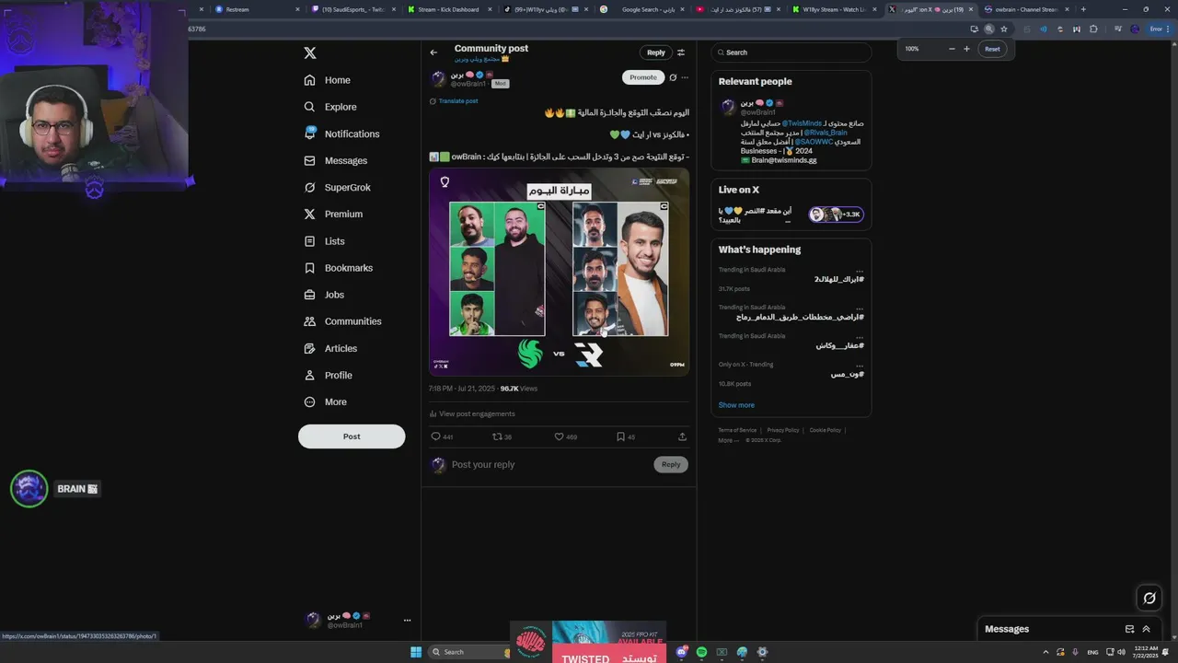Open Cookie Policy link
The width and height of the screenshot is (1178, 663).
(x=826, y=430)
